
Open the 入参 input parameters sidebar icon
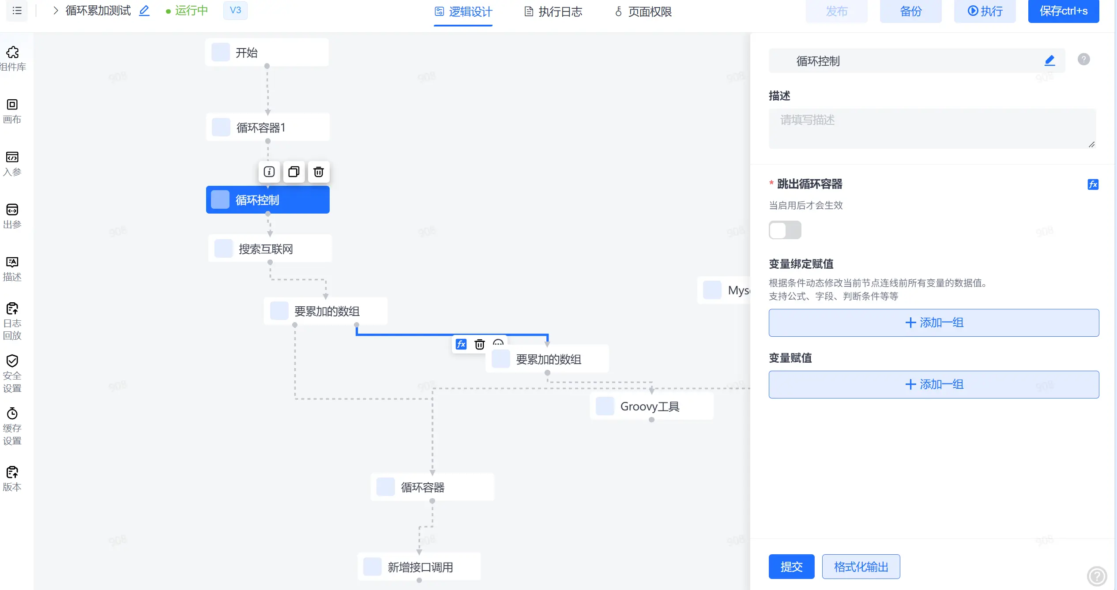12,164
